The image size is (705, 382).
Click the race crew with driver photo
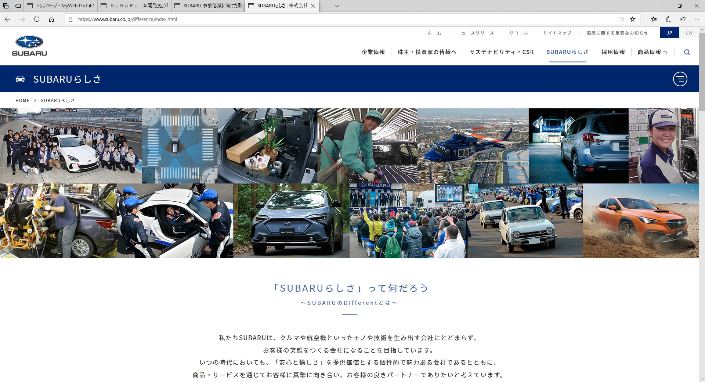pyautogui.click(x=175, y=221)
